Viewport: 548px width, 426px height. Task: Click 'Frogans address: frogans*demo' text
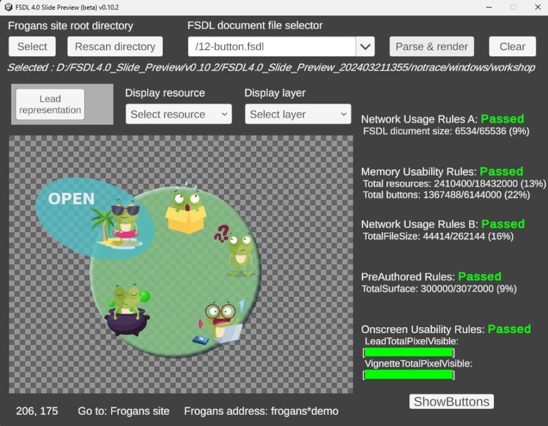pyautogui.click(x=261, y=411)
